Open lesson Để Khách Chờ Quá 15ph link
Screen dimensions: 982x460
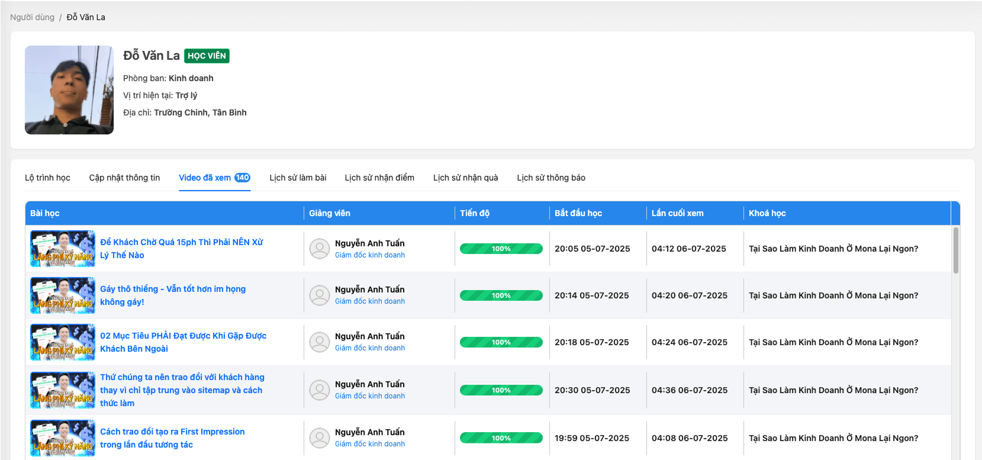point(182,249)
